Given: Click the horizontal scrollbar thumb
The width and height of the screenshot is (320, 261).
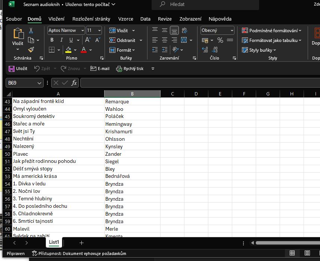Looking at the screenshot, I should pyautogui.click(x=288, y=243).
